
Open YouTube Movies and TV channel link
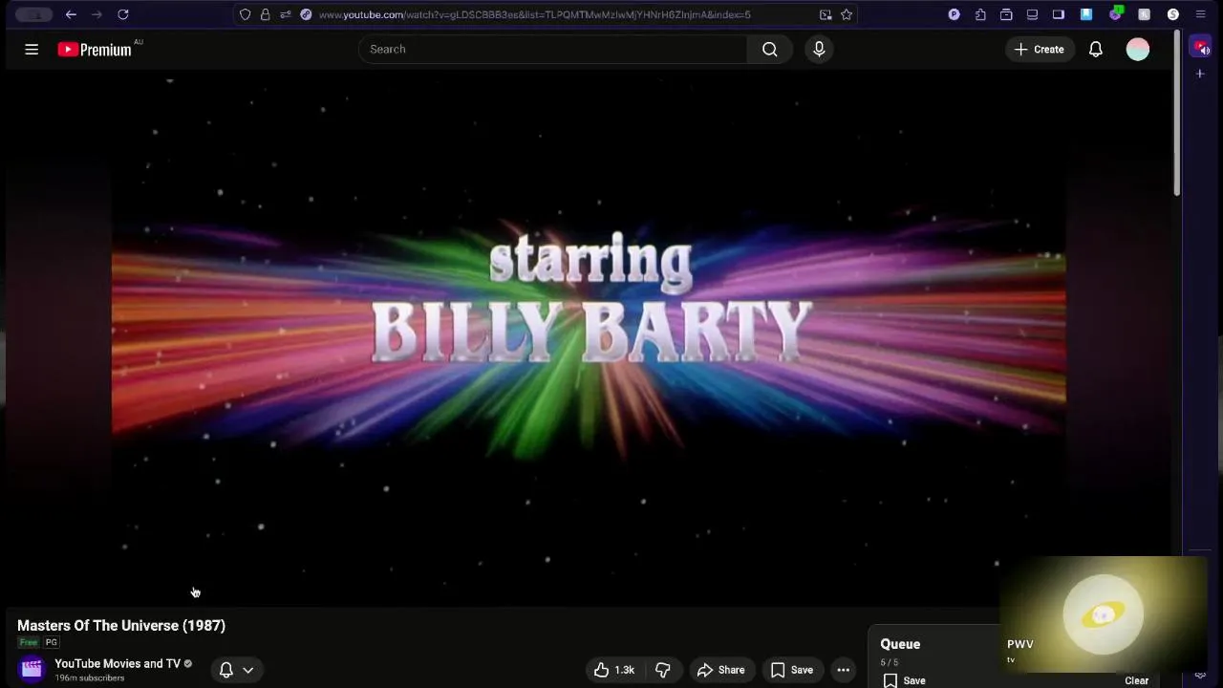pos(118,663)
